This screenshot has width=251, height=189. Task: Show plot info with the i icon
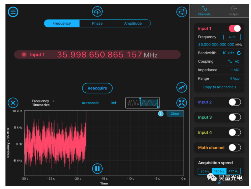(161, 114)
